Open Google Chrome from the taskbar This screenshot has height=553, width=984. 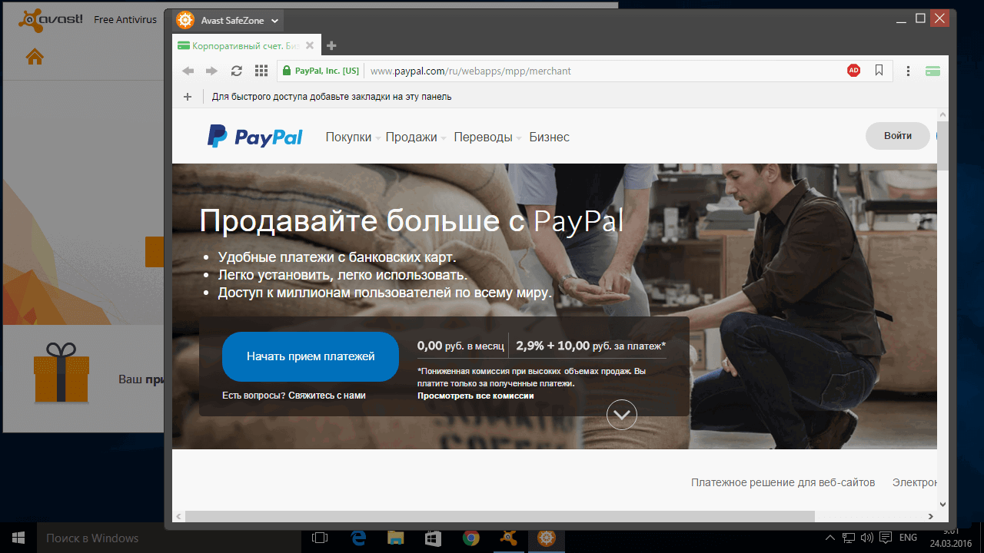pyautogui.click(x=469, y=538)
